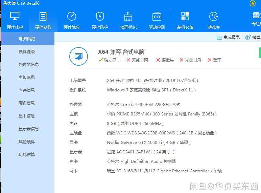Open 硬盘信息 in the sidebar
This screenshot has width=261, height=193.
click(x=27, y=103)
